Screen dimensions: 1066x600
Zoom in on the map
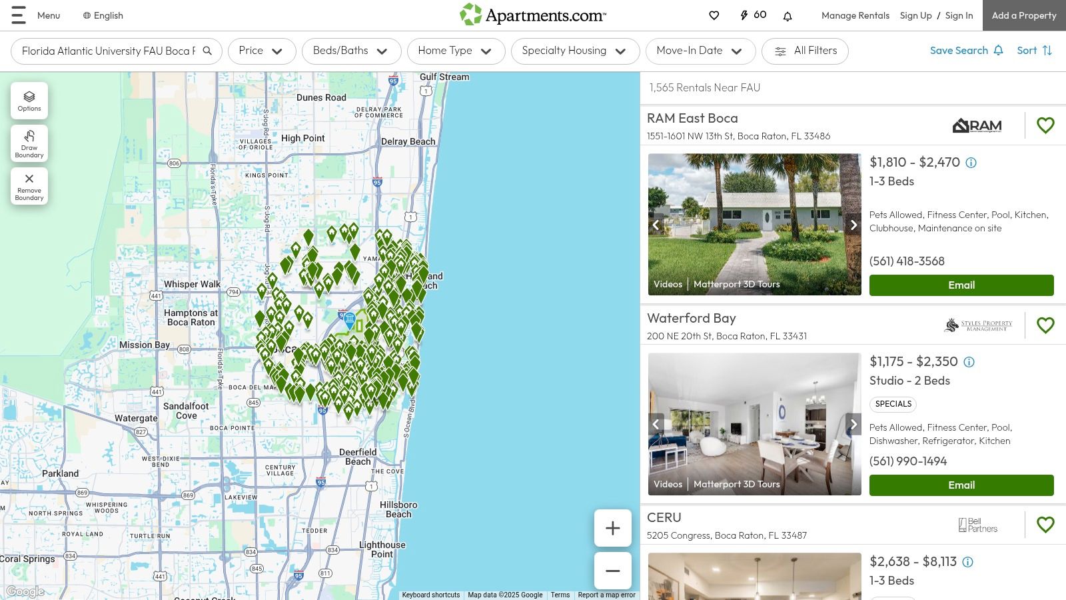click(x=613, y=528)
